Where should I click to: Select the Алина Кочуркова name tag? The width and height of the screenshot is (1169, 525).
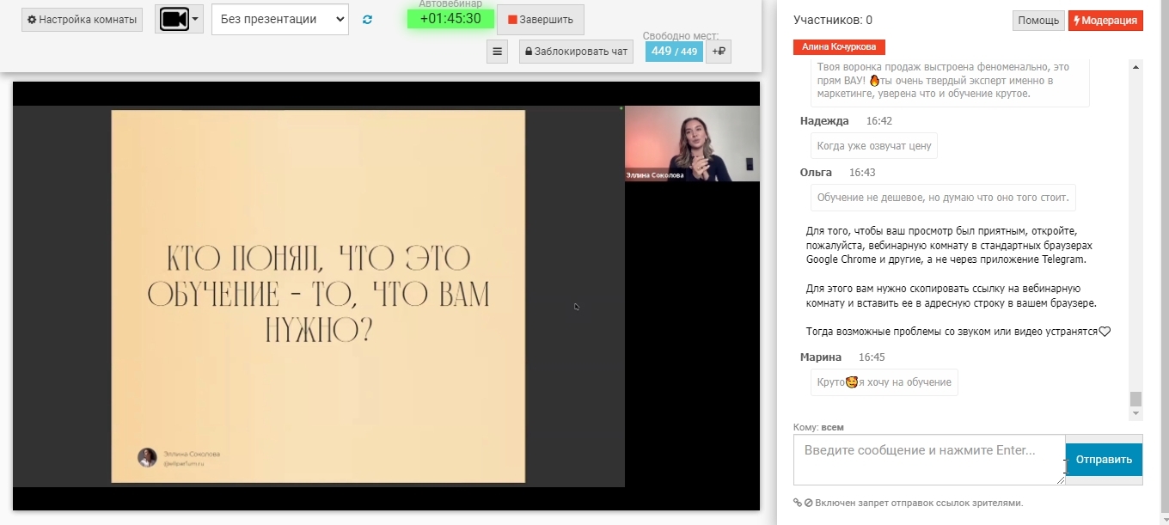(839, 47)
